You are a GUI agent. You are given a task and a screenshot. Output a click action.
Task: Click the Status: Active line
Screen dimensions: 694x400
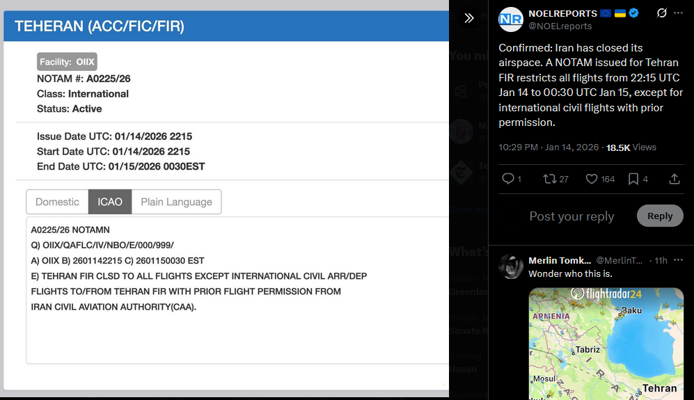(x=69, y=109)
